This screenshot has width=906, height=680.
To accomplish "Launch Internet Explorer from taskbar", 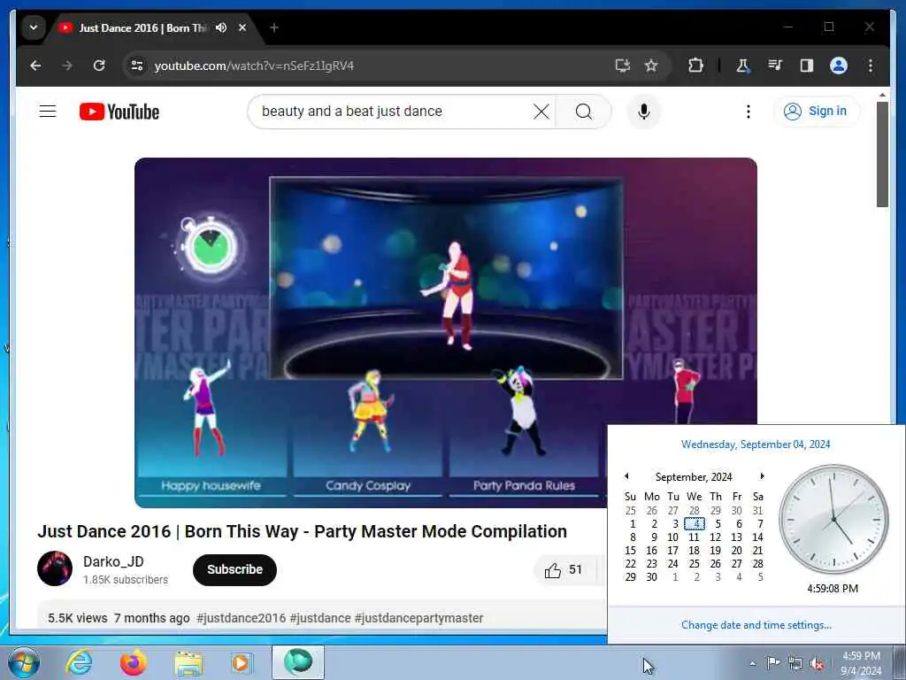I will (79, 662).
